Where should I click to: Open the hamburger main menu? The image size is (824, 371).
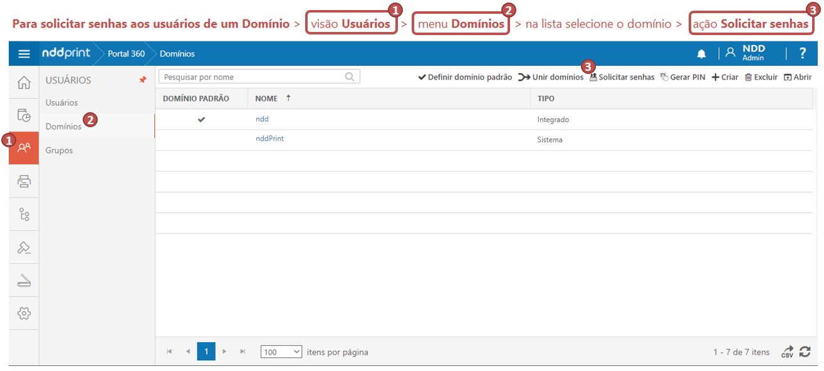pyautogui.click(x=24, y=54)
